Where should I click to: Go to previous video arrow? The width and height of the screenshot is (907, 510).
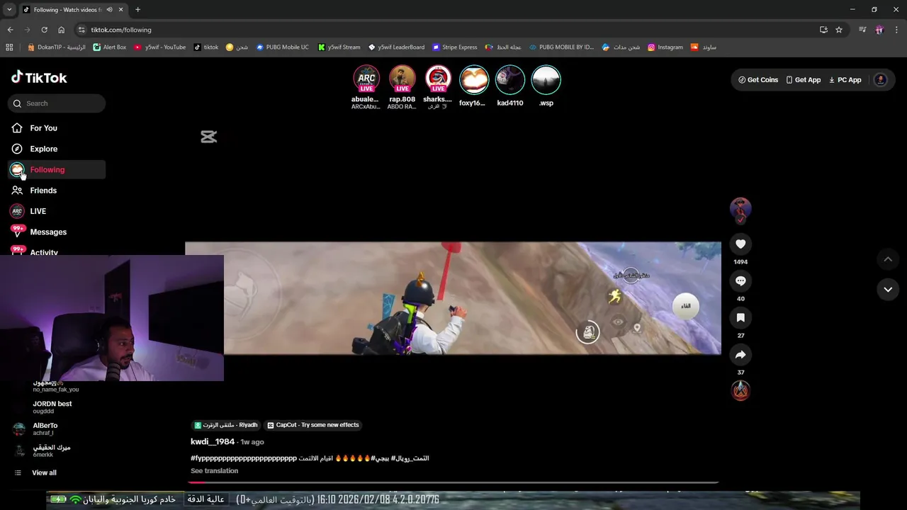(x=888, y=259)
